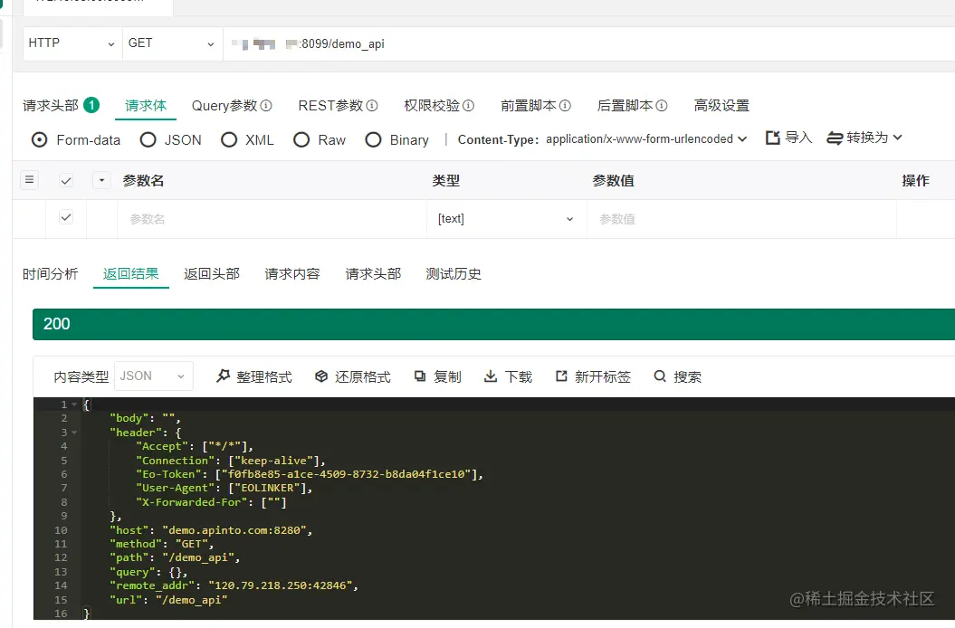Open the 前置脚本 tab
Screen dimensions: 955x628
click(535, 105)
